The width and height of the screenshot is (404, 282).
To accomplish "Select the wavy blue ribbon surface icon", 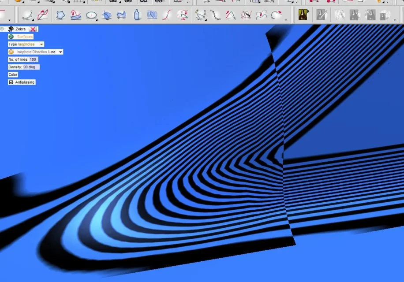I will click(x=121, y=15).
